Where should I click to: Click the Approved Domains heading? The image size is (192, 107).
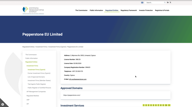coord(72,88)
